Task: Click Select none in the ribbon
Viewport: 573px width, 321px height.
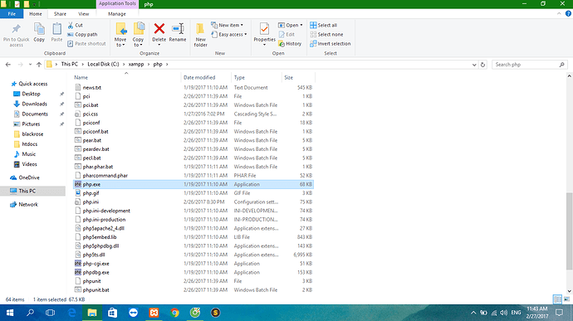Action: click(x=326, y=34)
